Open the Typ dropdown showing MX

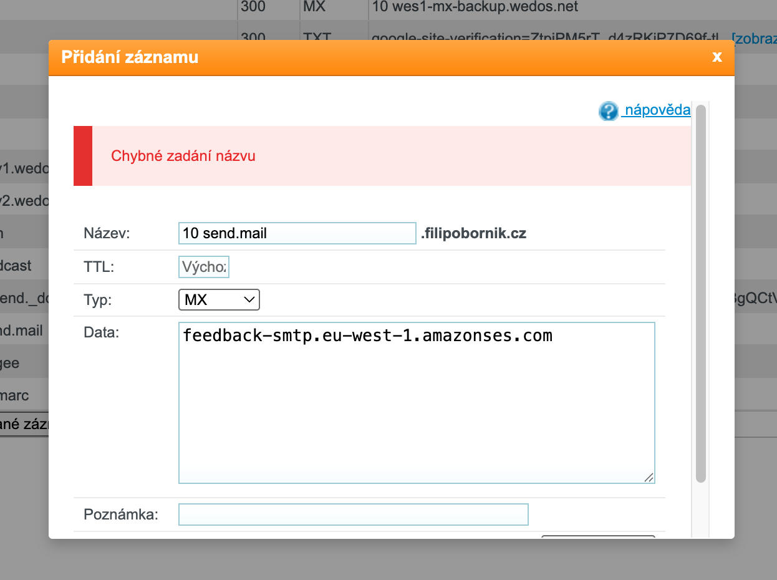click(219, 300)
